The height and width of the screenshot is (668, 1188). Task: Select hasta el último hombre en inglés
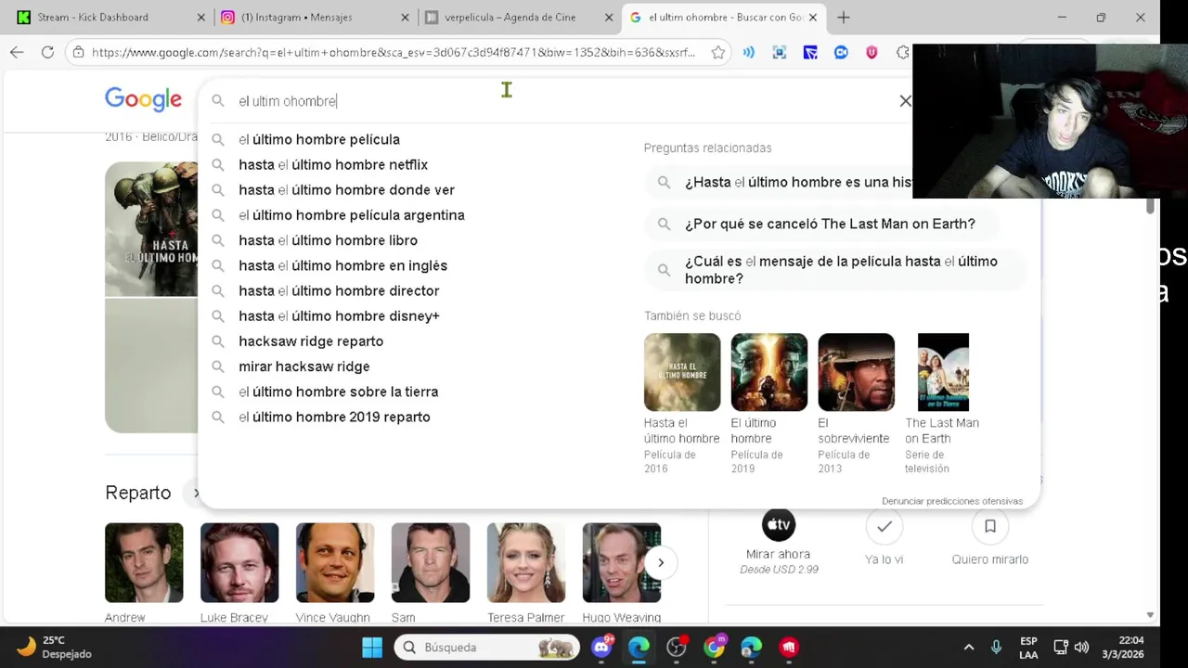pyautogui.click(x=342, y=265)
